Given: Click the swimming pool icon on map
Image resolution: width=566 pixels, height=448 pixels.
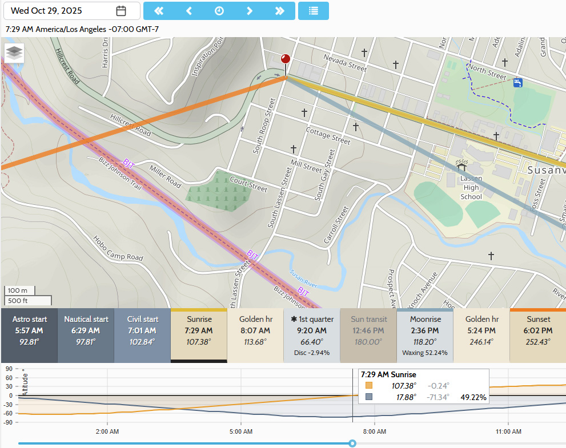Looking at the screenshot, I should 517,83.
